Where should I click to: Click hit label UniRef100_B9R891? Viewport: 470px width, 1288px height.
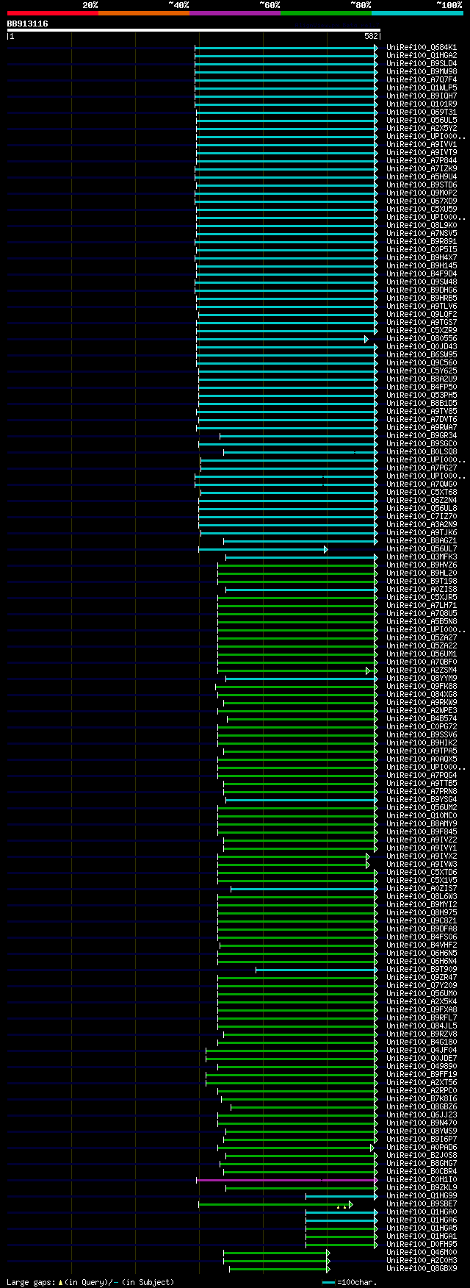tap(422, 242)
